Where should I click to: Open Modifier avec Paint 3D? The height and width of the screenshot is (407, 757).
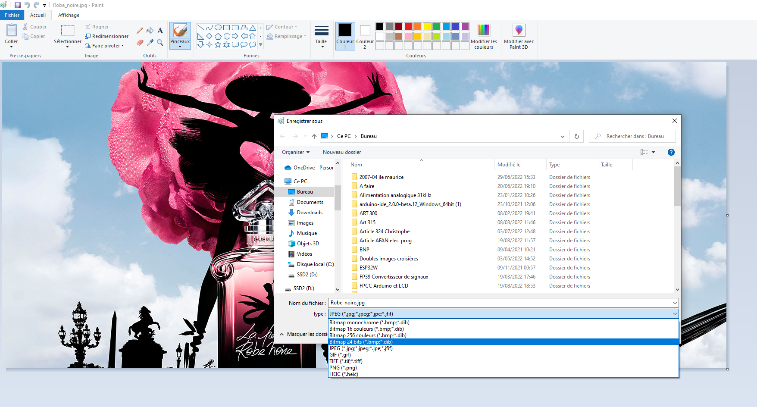tap(519, 36)
